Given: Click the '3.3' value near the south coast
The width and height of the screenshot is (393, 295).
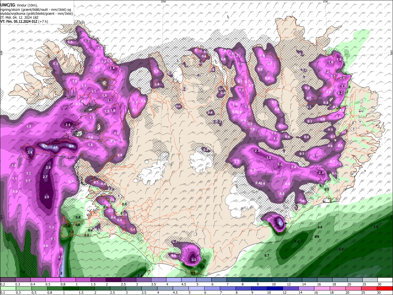Looking at the screenshot, I should tap(193, 260).
